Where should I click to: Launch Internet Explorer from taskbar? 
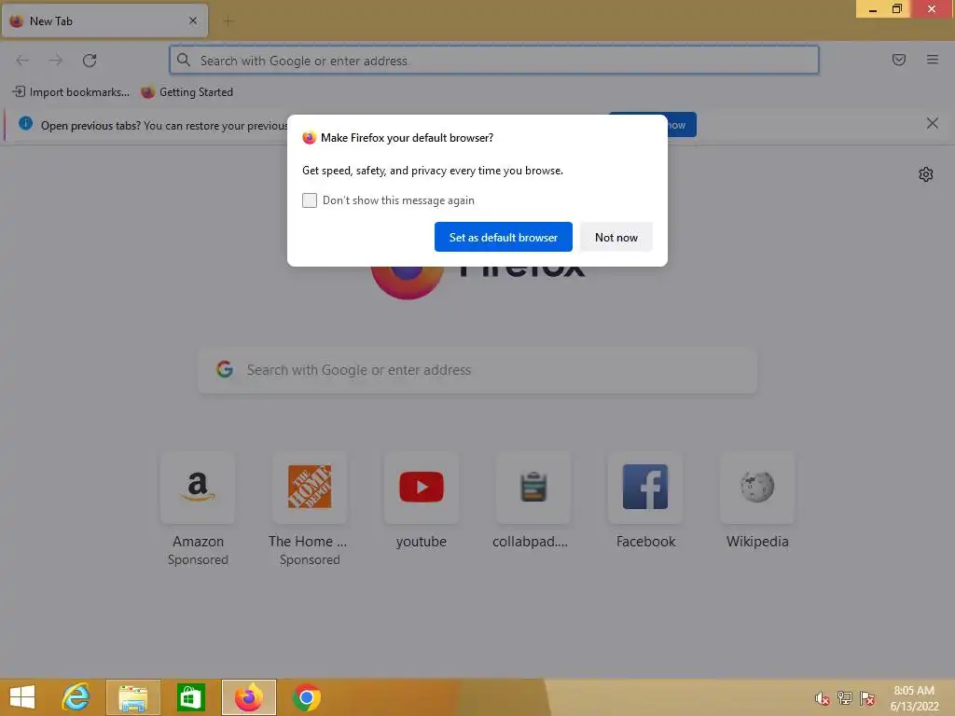coord(76,697)
